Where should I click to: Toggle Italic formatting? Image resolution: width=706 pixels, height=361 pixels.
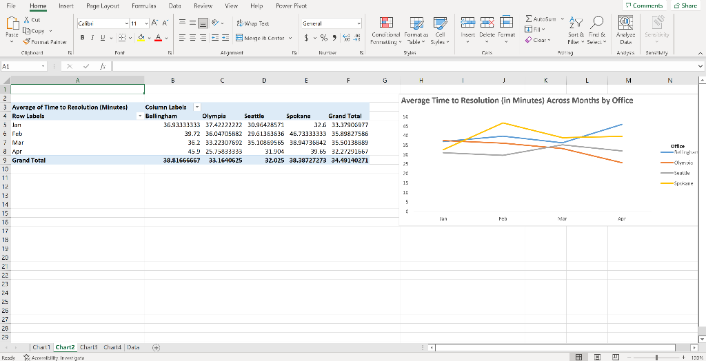[x=93, y=38]
